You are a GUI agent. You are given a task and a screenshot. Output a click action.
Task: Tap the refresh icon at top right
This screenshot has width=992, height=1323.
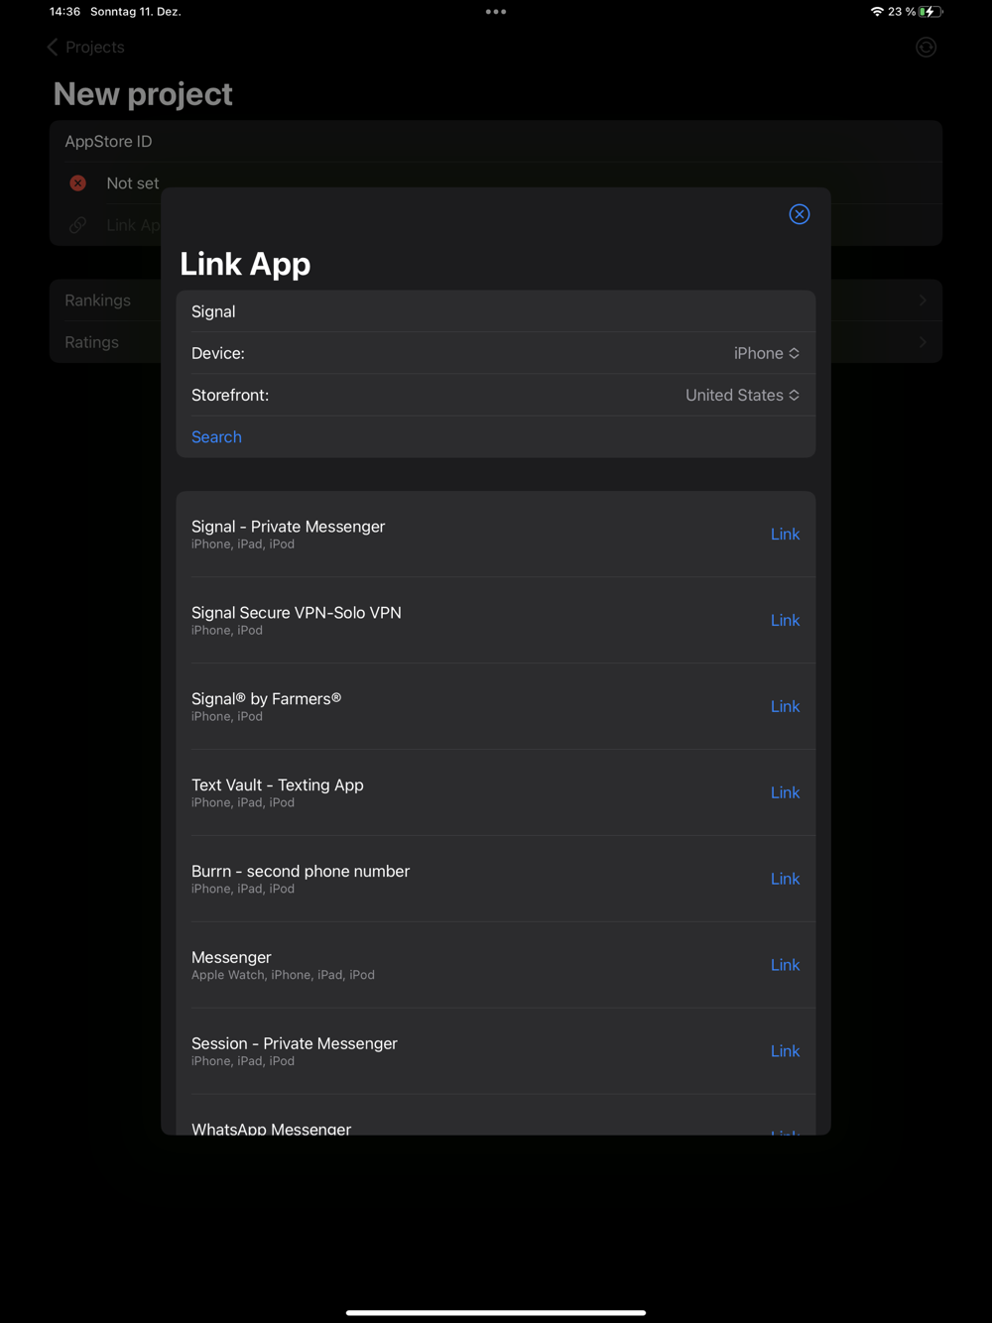pyautogui.click(x=926, y=47)
